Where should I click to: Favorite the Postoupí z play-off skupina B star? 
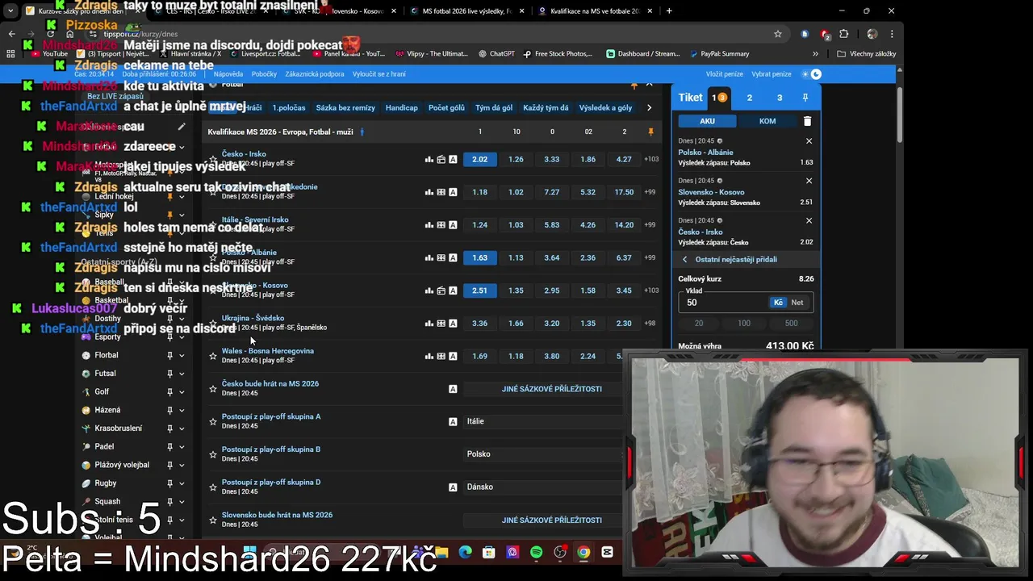(x=213, y=454)
